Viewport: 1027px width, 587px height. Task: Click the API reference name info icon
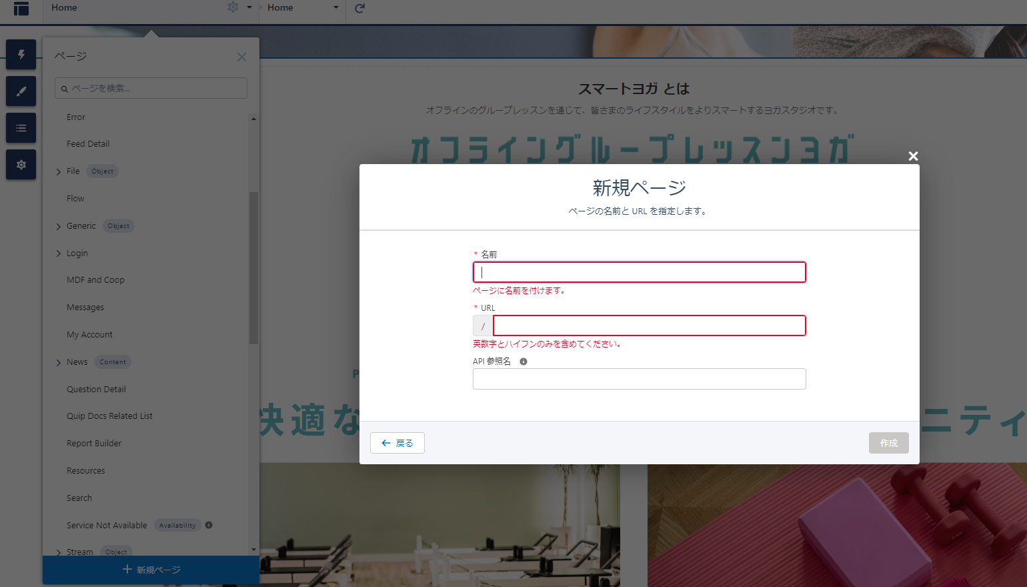(524, 362)
